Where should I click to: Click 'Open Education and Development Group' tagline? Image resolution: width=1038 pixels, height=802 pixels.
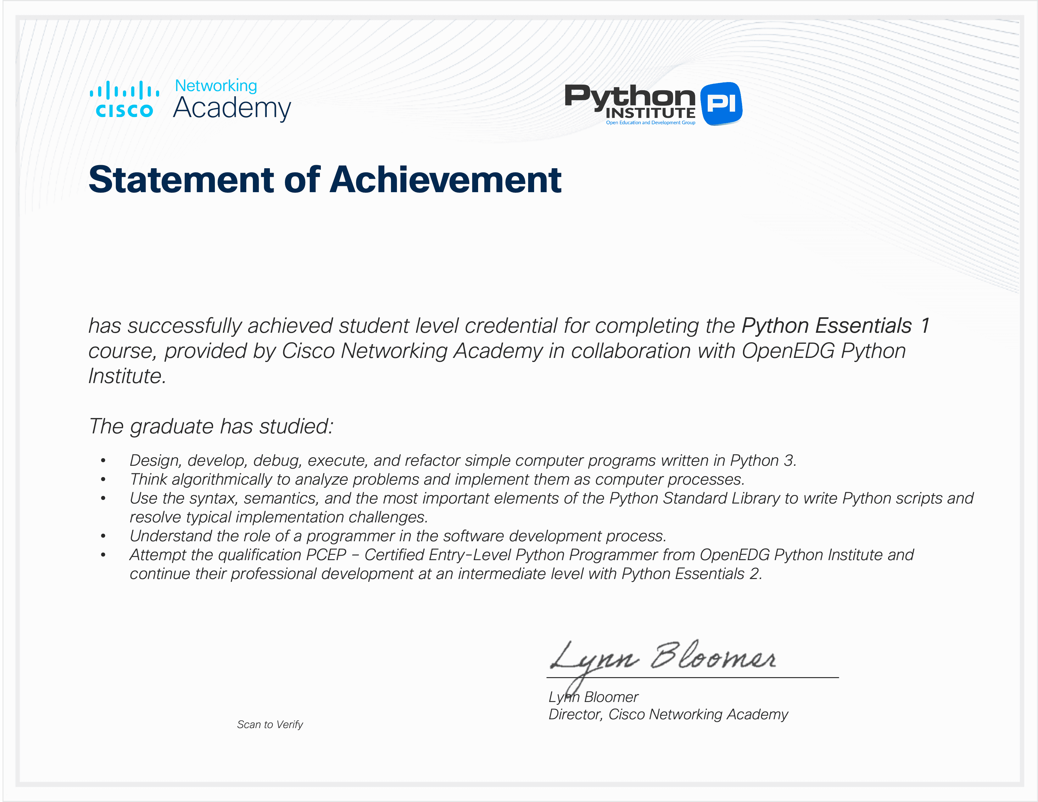point(651,123)
